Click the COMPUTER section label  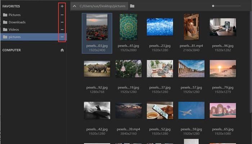tap(12, 50)
